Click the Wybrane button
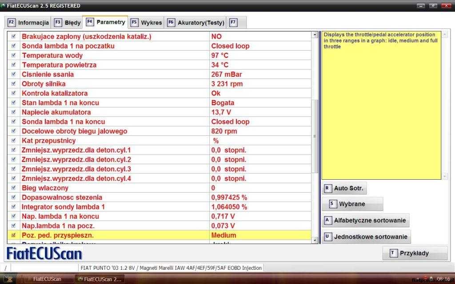This screenshot has width=455, height=284. click(x=352, y=204)
